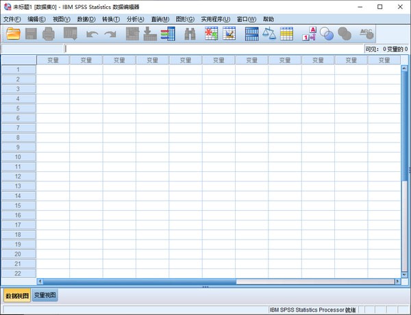Click the Save floppy disk icon
411x315 pixels.
tap(32, 34)
